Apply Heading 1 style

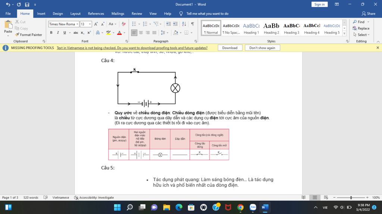(x=251, y=28)
